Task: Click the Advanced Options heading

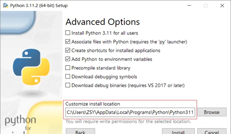Action: (103, 22)
